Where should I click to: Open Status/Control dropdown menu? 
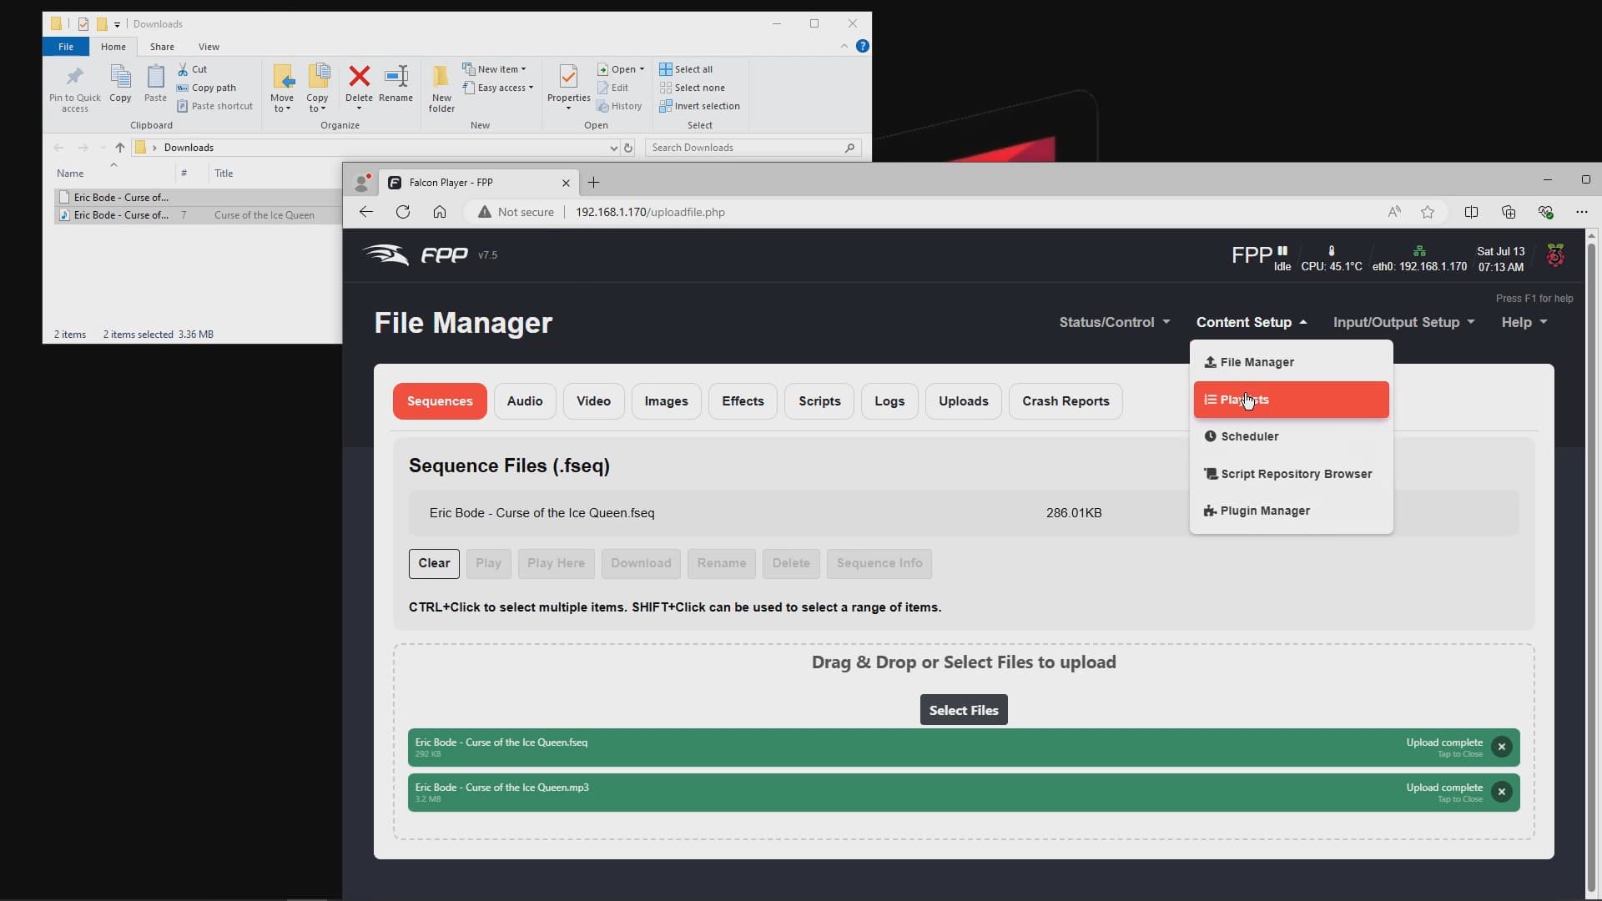pyautogui.click(x=1115, y=322)
